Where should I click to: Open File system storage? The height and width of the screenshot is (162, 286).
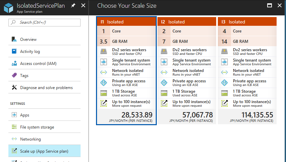44,127
